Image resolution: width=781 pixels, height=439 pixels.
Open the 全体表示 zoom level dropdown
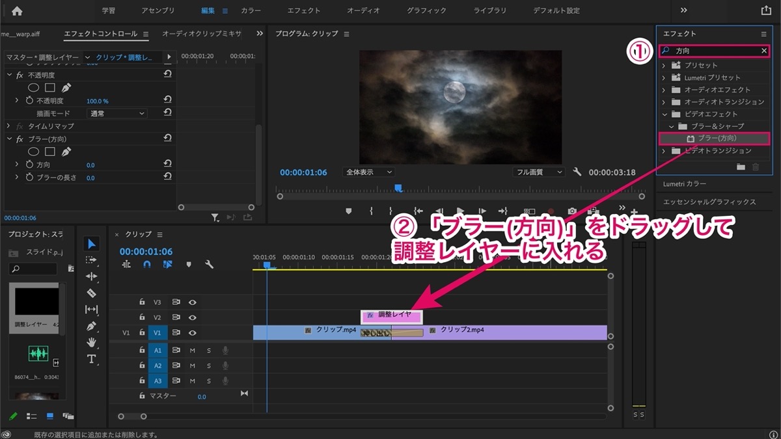369,172
